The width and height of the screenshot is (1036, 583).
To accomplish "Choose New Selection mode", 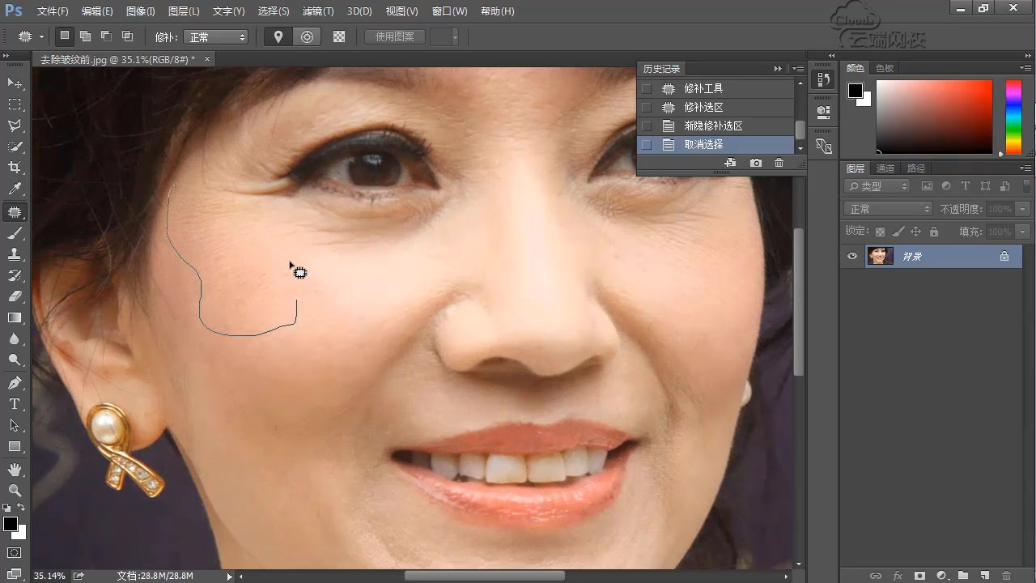I will click(64, 36).
